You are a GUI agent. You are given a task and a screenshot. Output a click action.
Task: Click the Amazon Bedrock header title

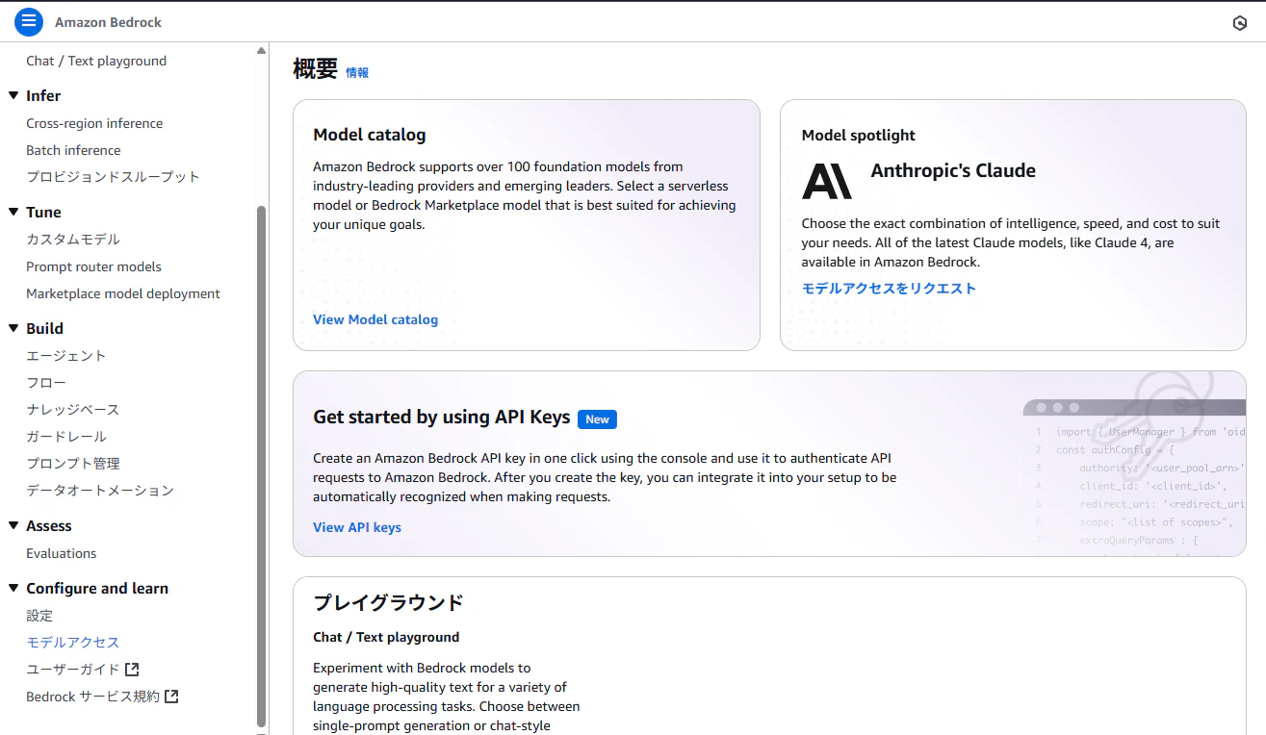pos(108,22)
